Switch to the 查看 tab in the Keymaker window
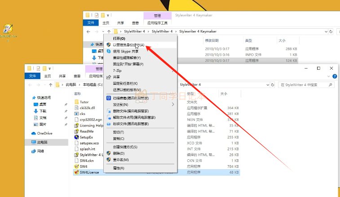Image resolution: width=340 pixels, height=197 pixels. pos(135,23)
